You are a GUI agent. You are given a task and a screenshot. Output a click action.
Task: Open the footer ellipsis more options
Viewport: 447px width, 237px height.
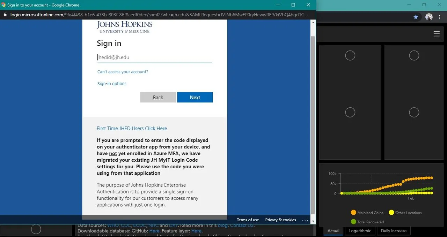pyautogui.click(x=305, y=220)
